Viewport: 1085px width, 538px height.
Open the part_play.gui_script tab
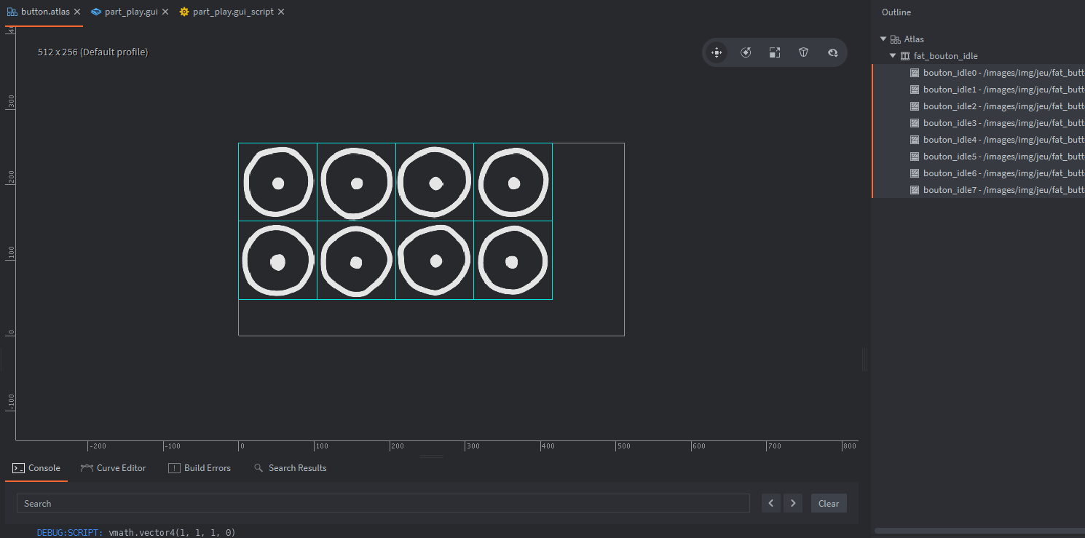(233, 12)
